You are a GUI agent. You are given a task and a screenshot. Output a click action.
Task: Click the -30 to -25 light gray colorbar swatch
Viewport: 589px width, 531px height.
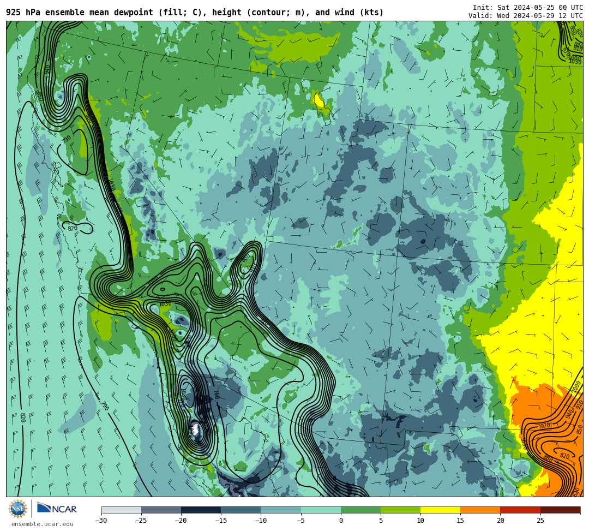pyautogui.click(x=121, y=510)
